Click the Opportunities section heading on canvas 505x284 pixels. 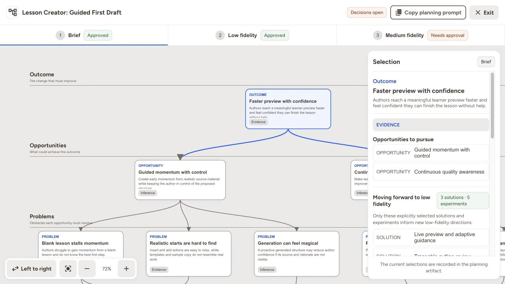point(48,146)
